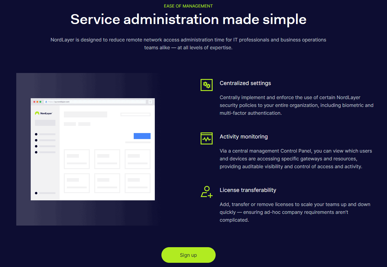Click the Activity monitoring pulse icon
Screen dimensions: 387x267
coord(207,138)
